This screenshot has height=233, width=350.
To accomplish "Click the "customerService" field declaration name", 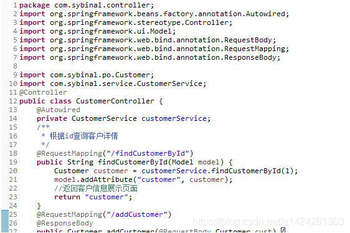I will click(174, 118).
